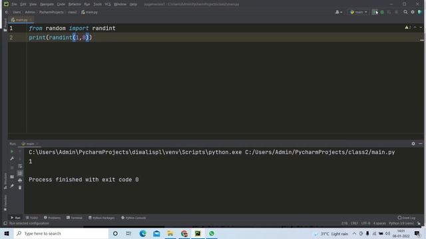This screenshot has height=239, width=426.
Task: Select the main.py editor tab
Action: click(21, 20)
